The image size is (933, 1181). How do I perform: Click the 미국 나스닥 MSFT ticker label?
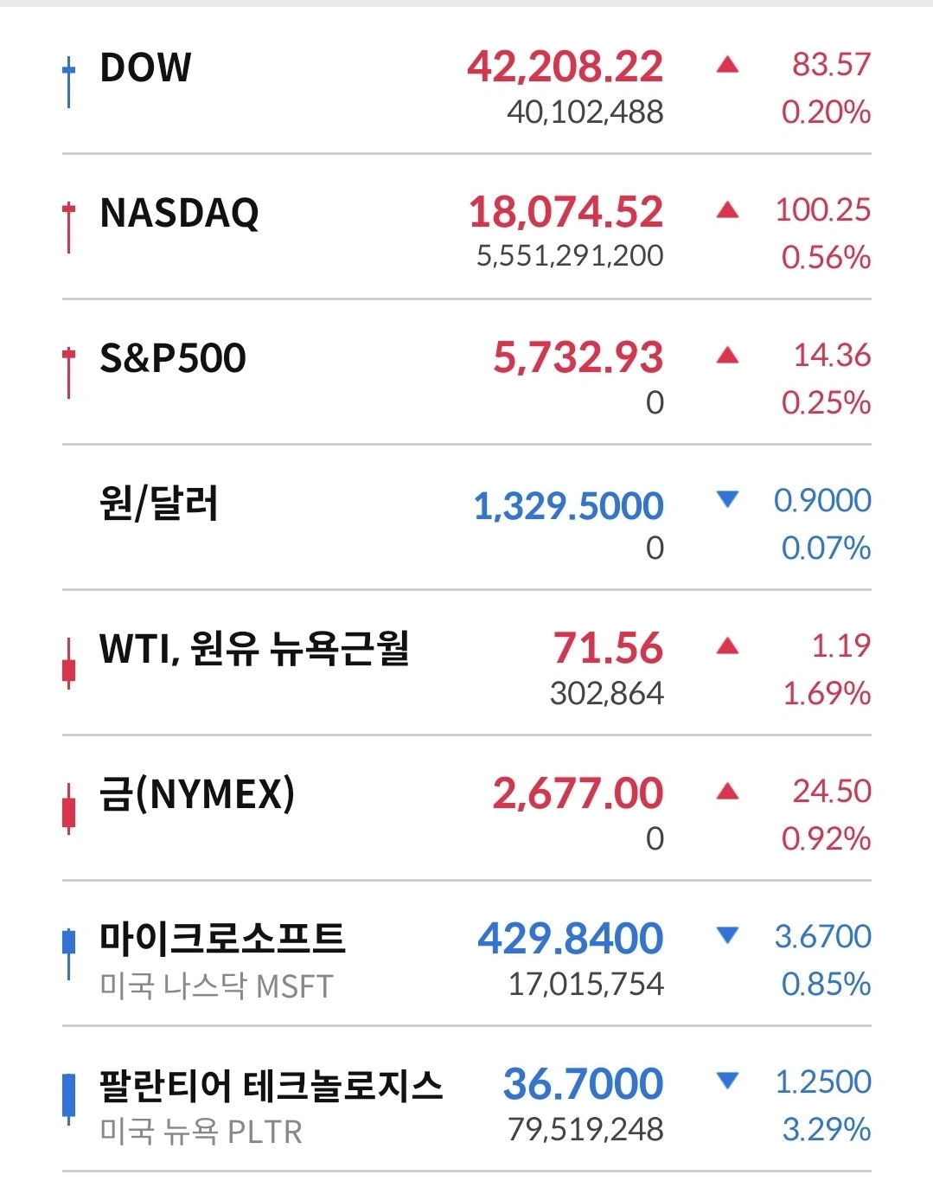pos(216,986)
